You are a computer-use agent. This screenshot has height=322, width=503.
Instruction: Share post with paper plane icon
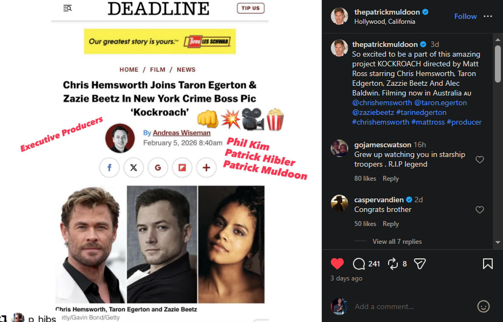tap(419, 264)
